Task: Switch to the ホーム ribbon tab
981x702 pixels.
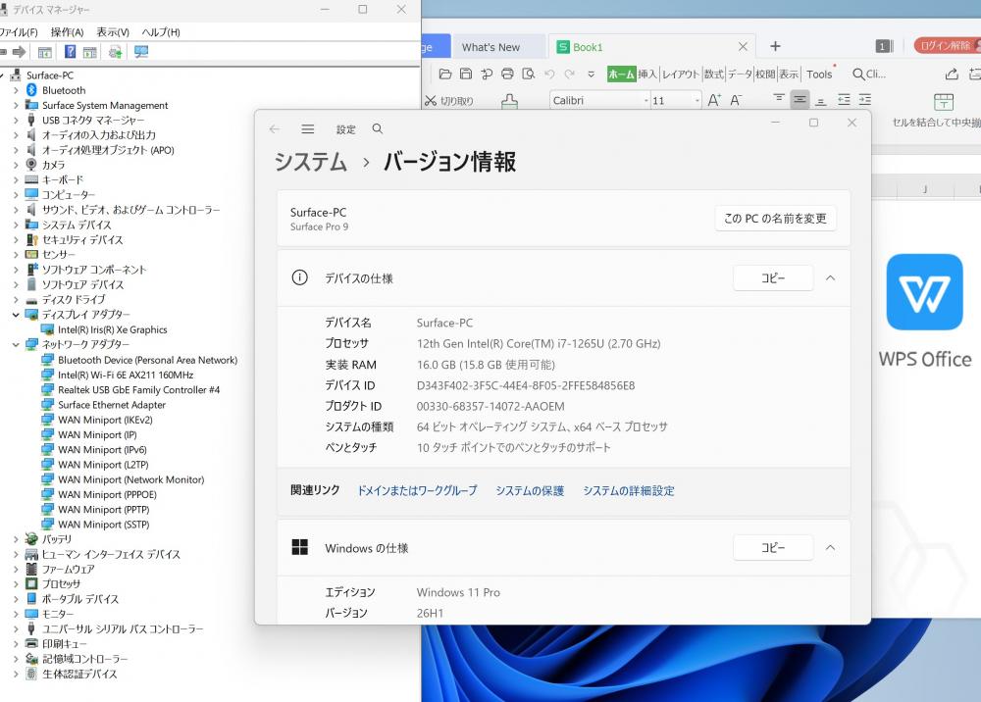Action: click(621, 74)
